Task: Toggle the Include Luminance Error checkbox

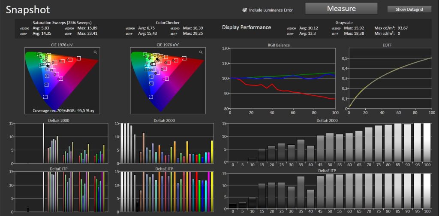Action: point(245,10)
